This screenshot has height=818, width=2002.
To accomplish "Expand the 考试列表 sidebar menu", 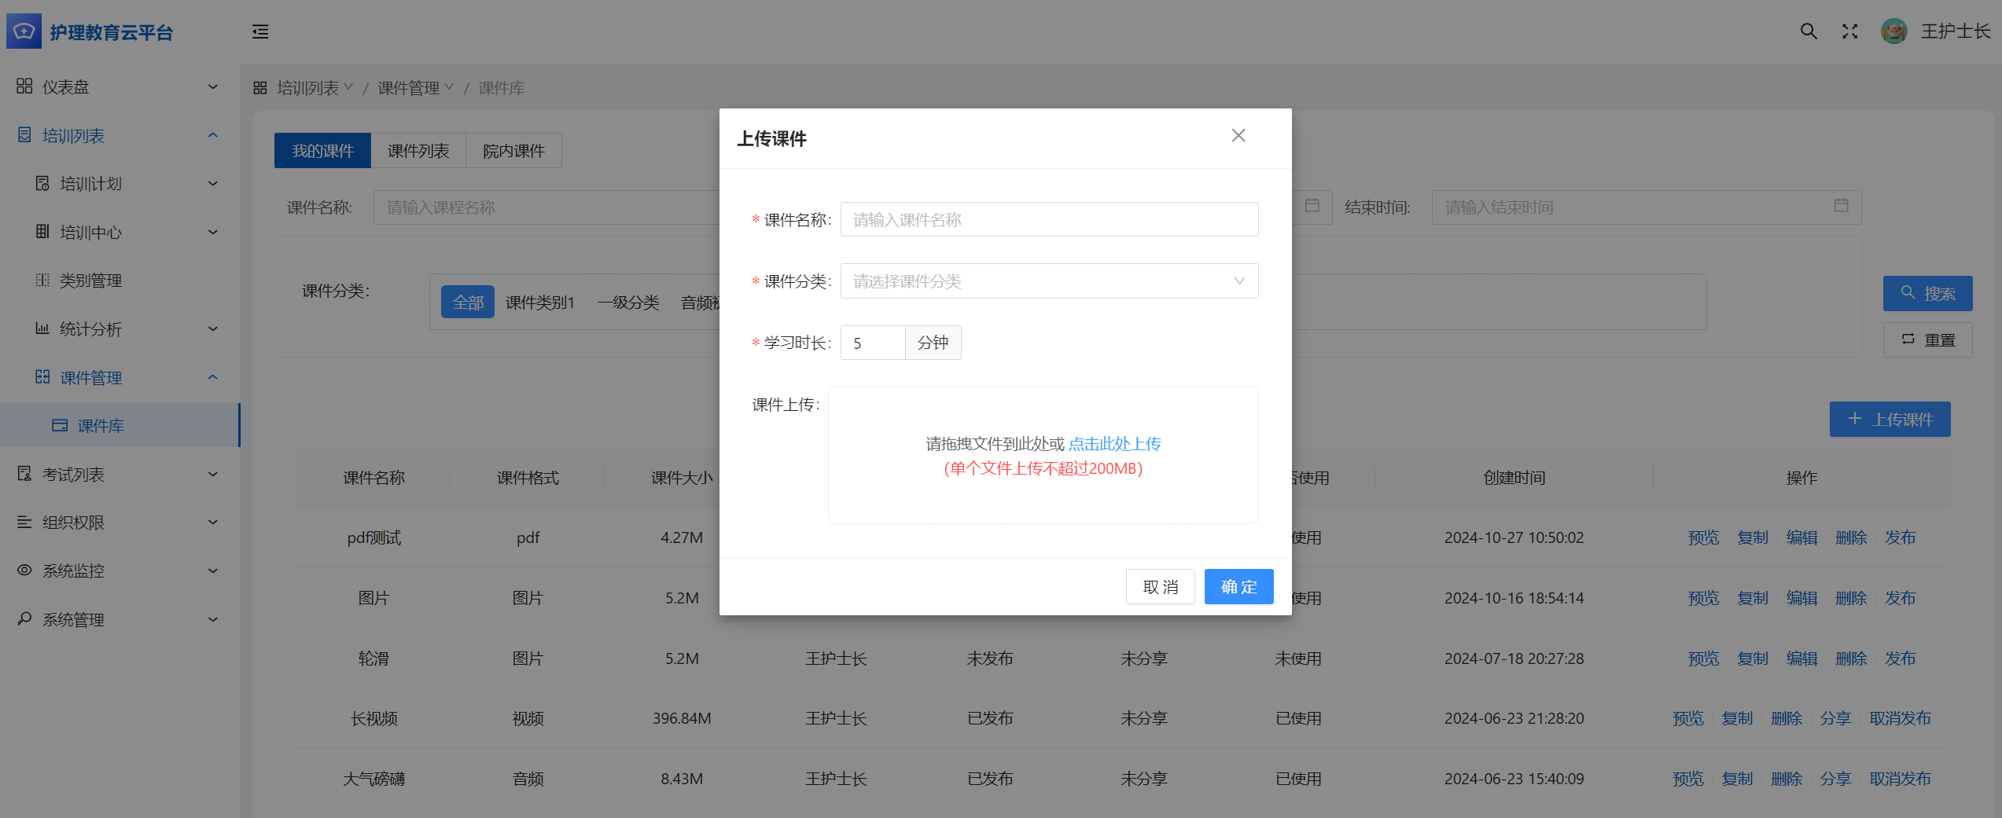I will [x=118, y=475].
